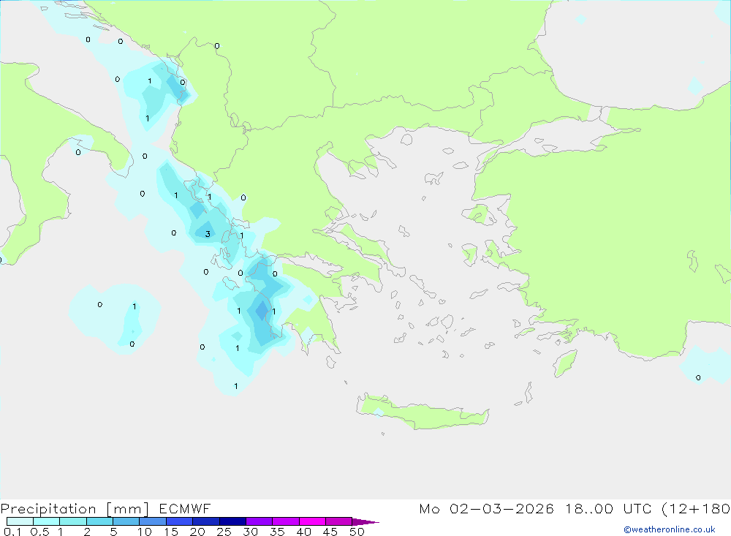Click the legend label '50'
Screen dimensions: 731x536
(x=357, y=532)
